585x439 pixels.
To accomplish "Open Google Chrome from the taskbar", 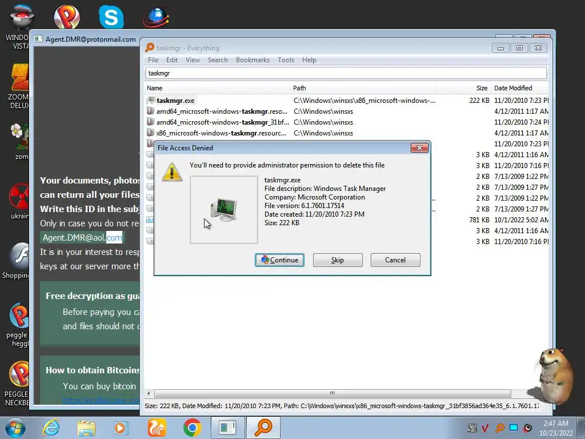I will pos(192,428).
